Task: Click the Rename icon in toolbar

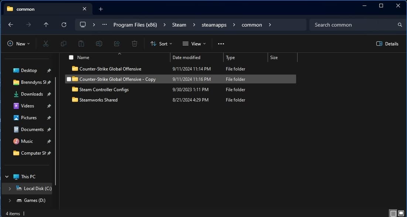Action: 99,44
